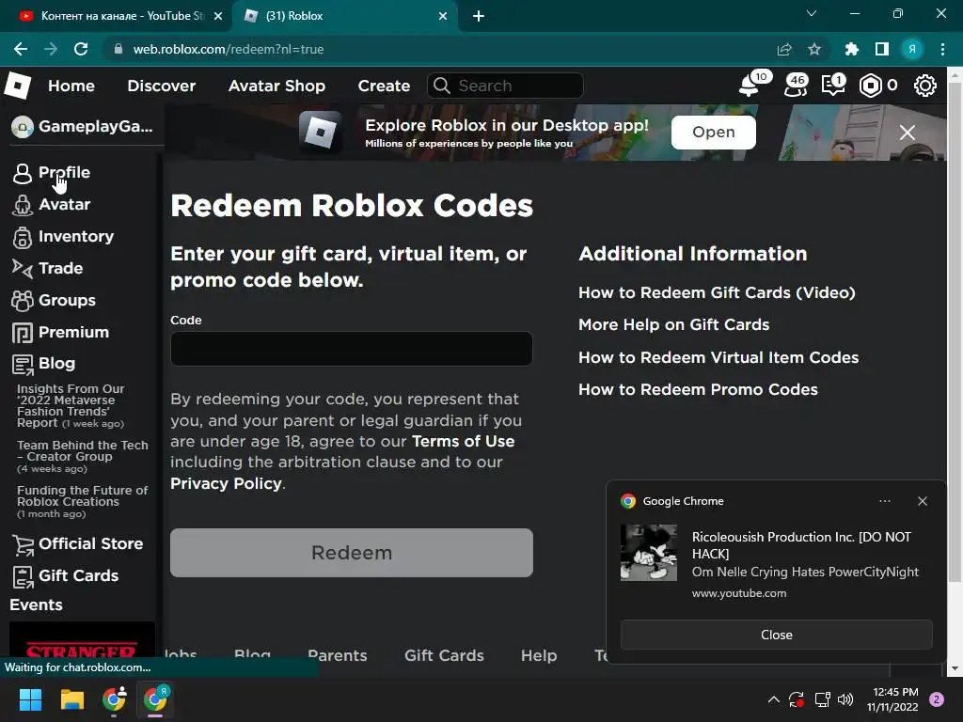This screenshot has width=963, height=722.
Task: Click the Code input field
Action: tap(352, 349)
